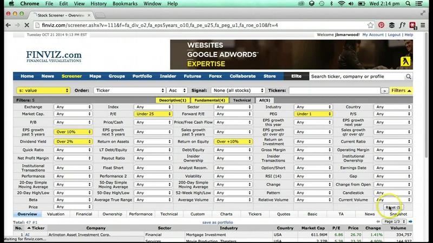Go to next results page arrow
Image resolution: width=433 pixels, height=243 pixels.
(x=410, y=221)
